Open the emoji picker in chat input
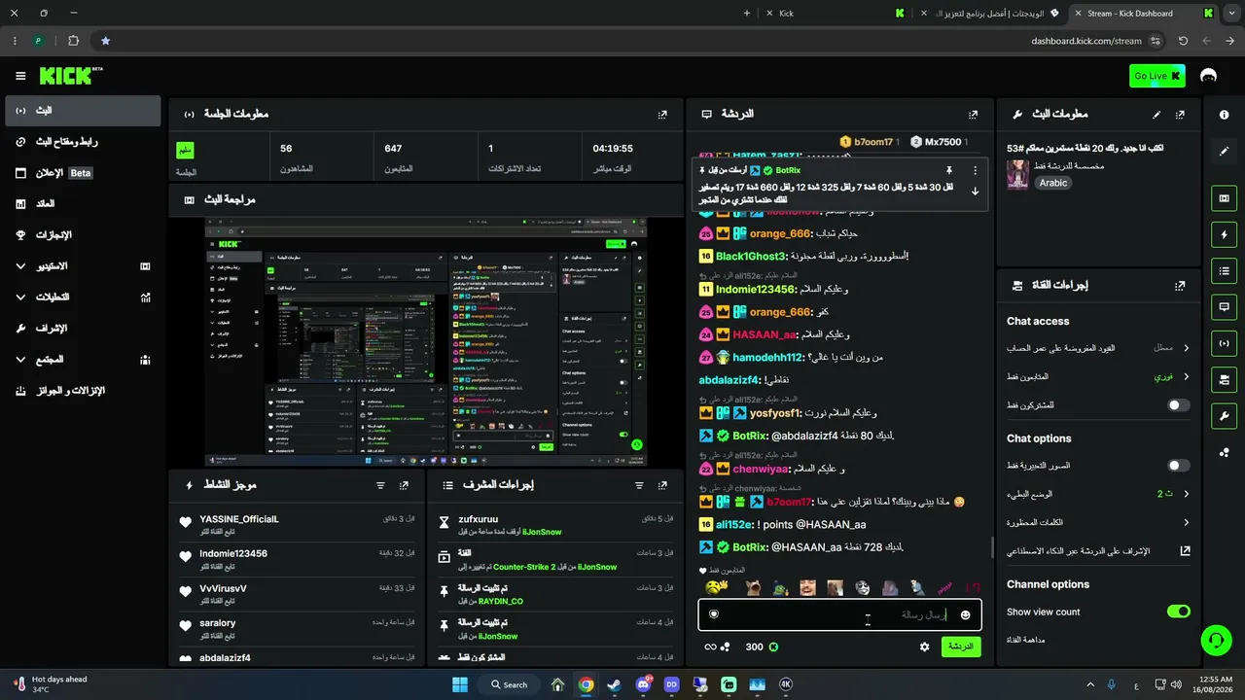The width and height of the screenshot is (1245, 700). (966, 614)
